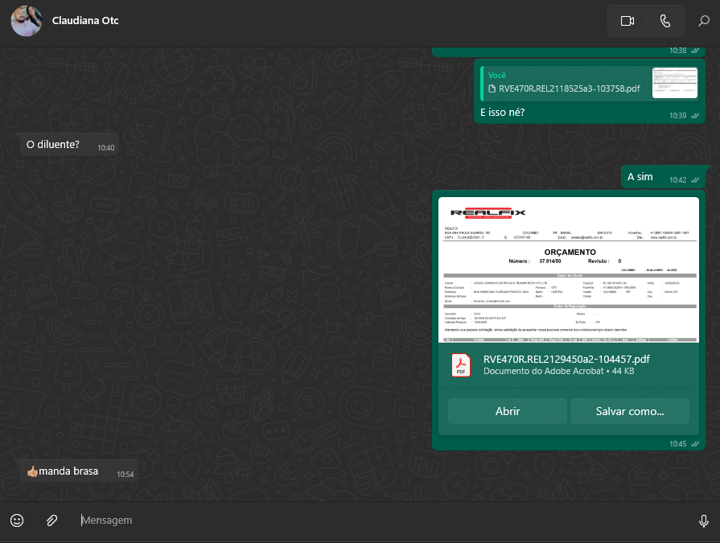Start a video call with Claudiana
The width and height of the screenshot is (720, 543).
tap(627, 21)
